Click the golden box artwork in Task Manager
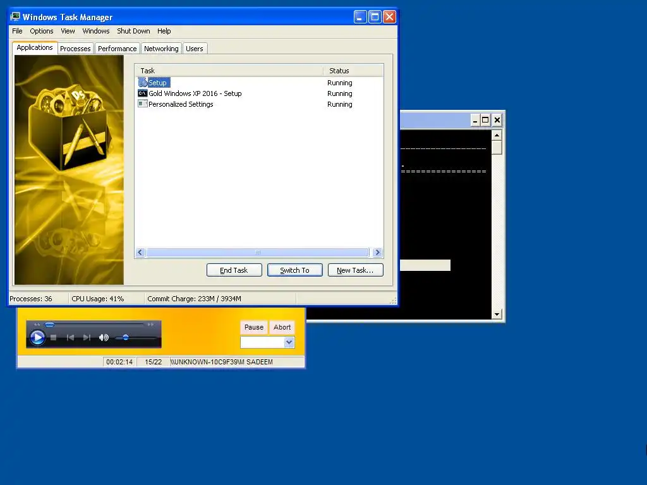Image resolution: width=647 pixels, height=485 pixels. click(x=69, y=170)
